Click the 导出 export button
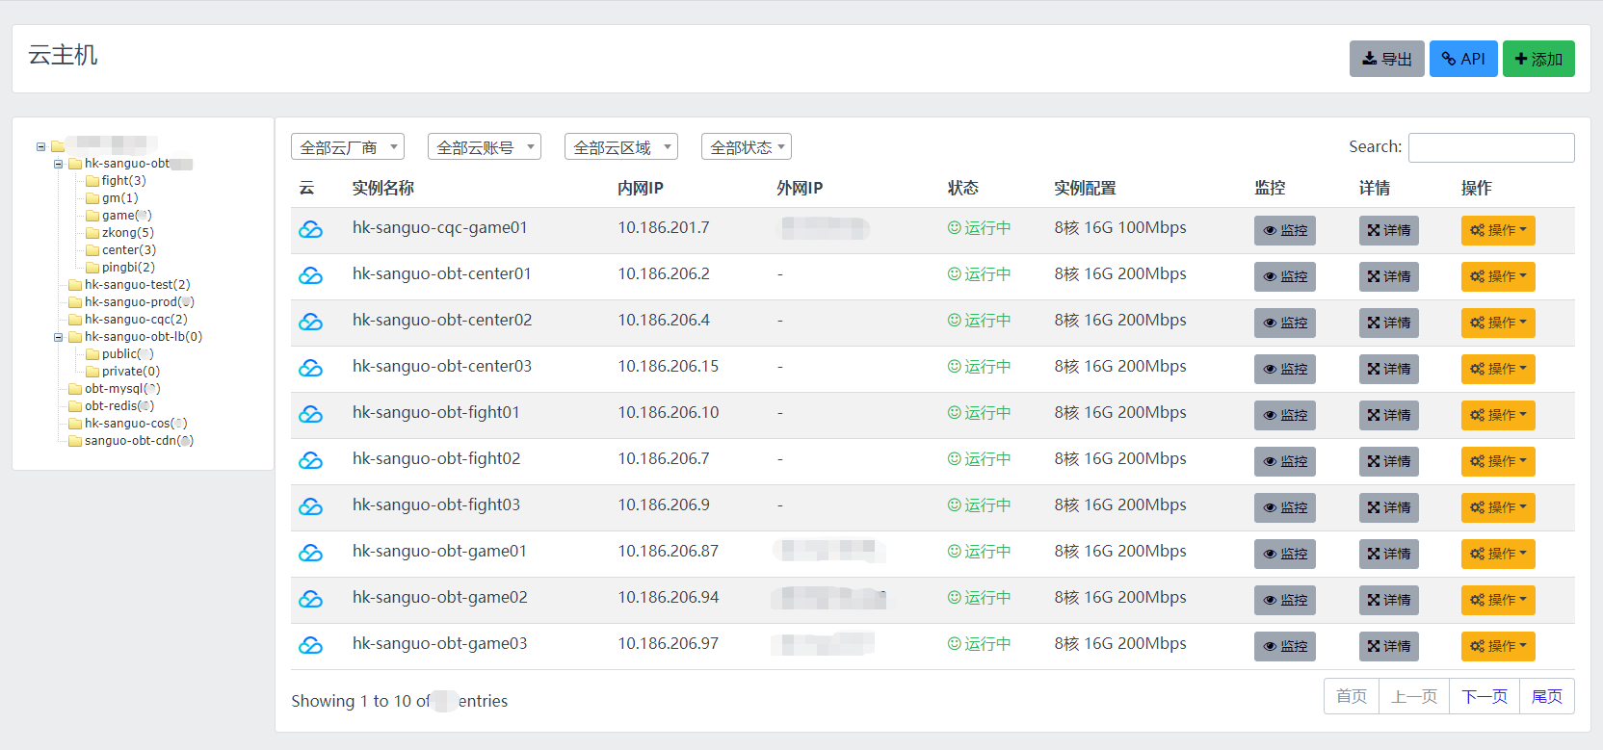 [x=1386, y=59]
